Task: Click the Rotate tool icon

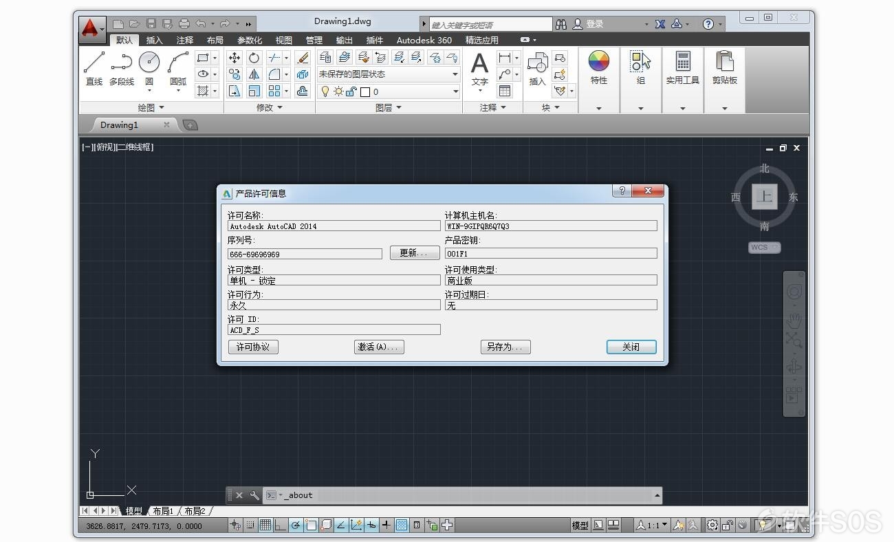Action: coord(254,58)
